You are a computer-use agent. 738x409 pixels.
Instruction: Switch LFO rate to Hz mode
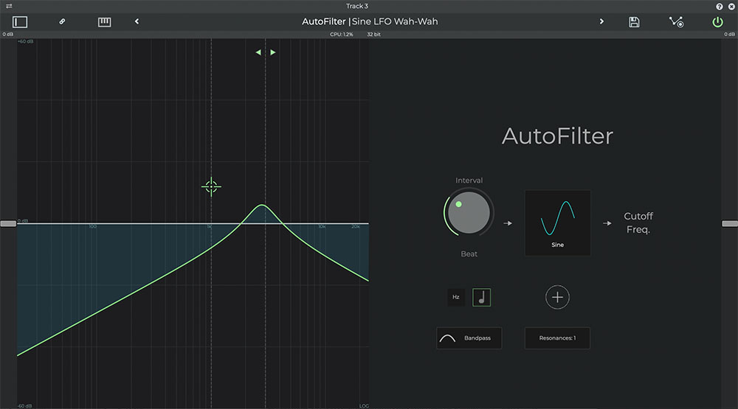tap(456, 298)
